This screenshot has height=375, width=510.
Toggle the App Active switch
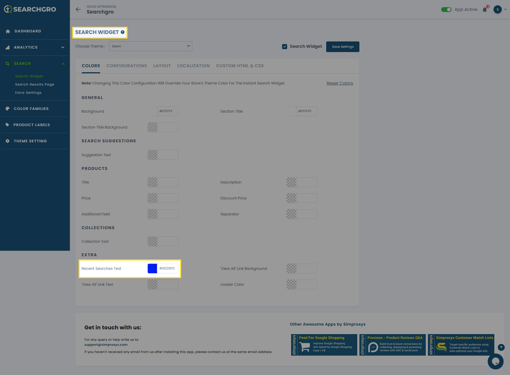446,10
